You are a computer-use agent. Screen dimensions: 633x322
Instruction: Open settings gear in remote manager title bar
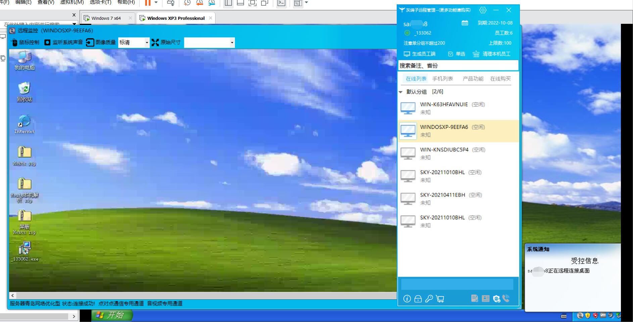click(483, 10)
